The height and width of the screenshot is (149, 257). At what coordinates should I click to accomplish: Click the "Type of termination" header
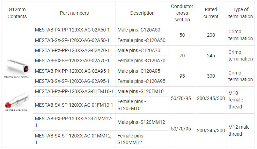(241, 13)
